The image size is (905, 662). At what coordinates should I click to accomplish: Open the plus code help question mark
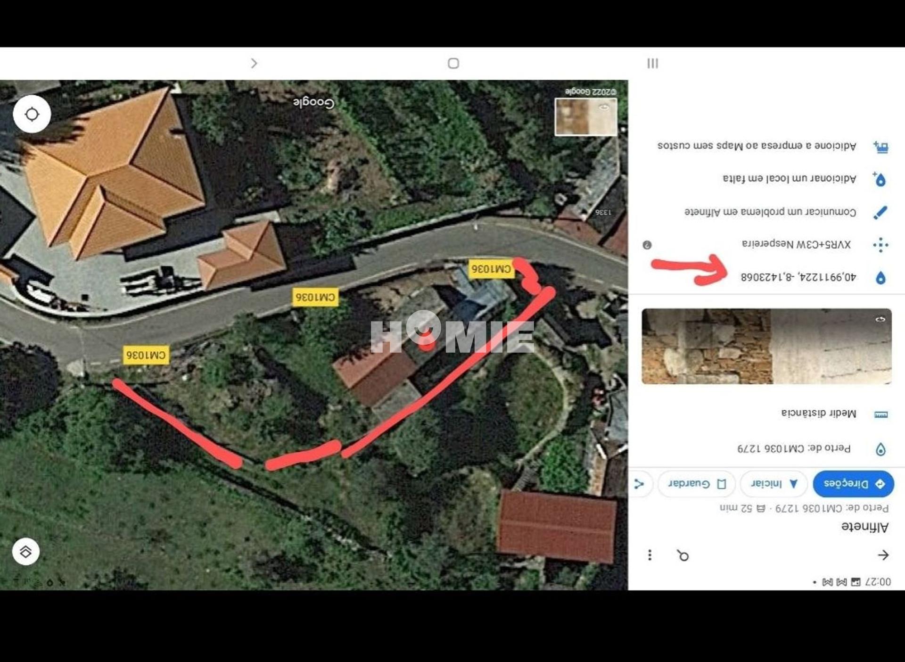coord(647,245)
